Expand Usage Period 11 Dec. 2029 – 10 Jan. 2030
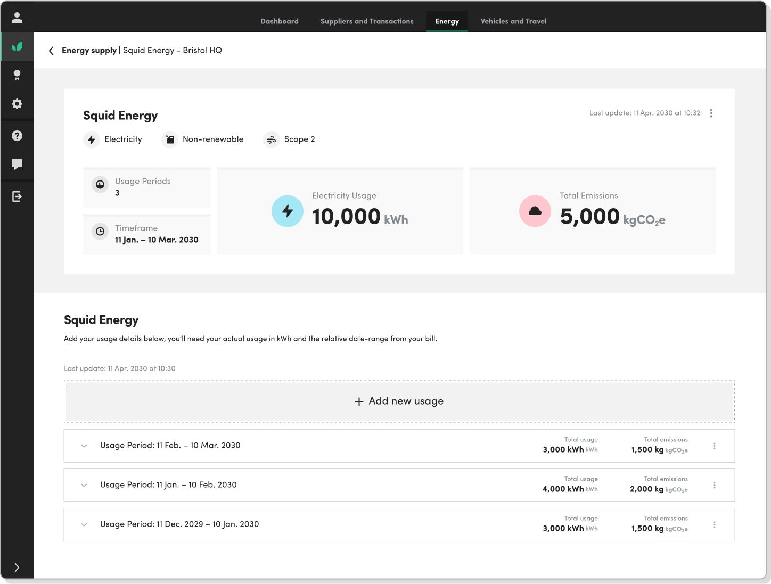This screenshot has height=584, width=771. point(84,525)
